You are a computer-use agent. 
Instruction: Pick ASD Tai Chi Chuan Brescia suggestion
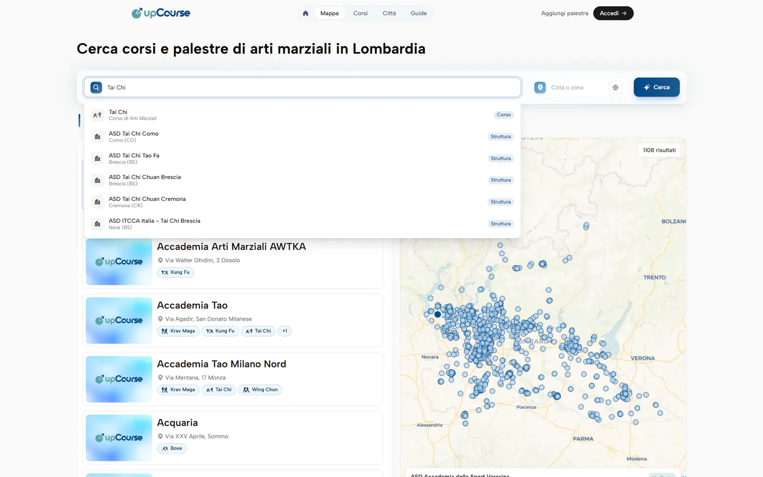(302, 180)
